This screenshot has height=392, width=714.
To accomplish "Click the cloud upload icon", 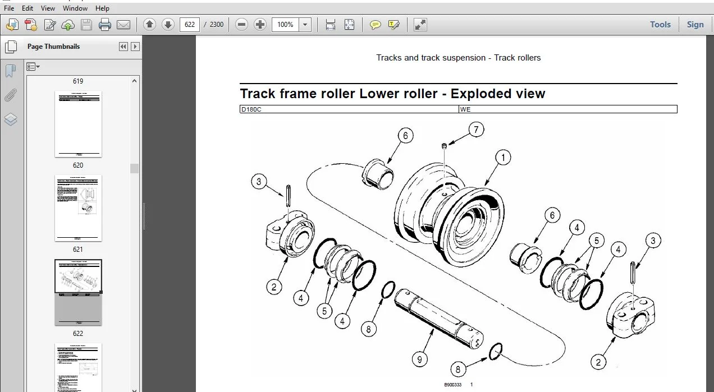I will click(68, 25).
